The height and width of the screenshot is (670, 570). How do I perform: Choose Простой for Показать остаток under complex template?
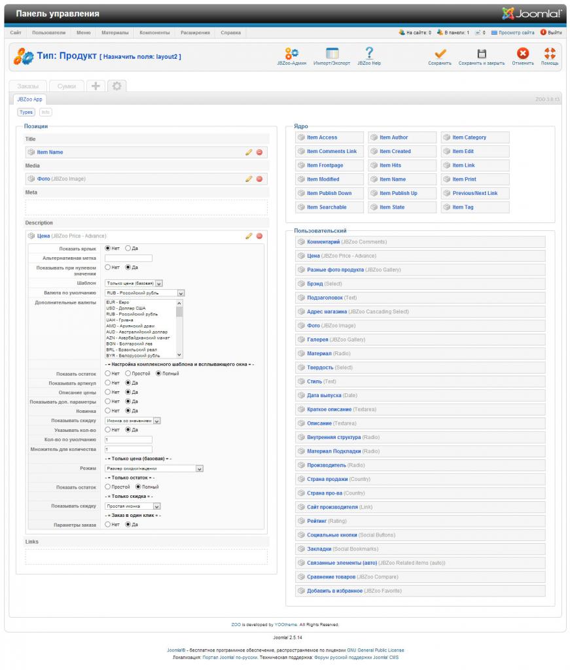[128, 374]
